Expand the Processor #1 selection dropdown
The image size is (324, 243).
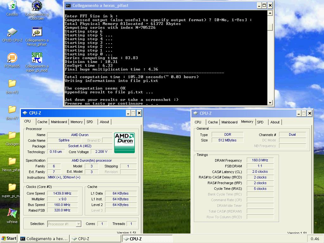click(78, 224)
